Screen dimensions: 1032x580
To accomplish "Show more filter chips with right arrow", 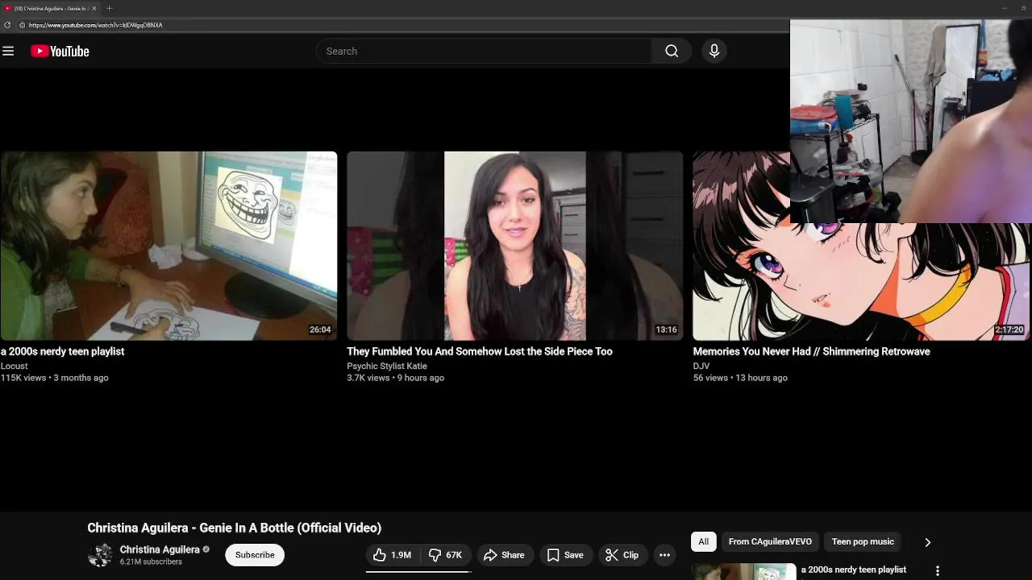I will (x=927, y=542).
